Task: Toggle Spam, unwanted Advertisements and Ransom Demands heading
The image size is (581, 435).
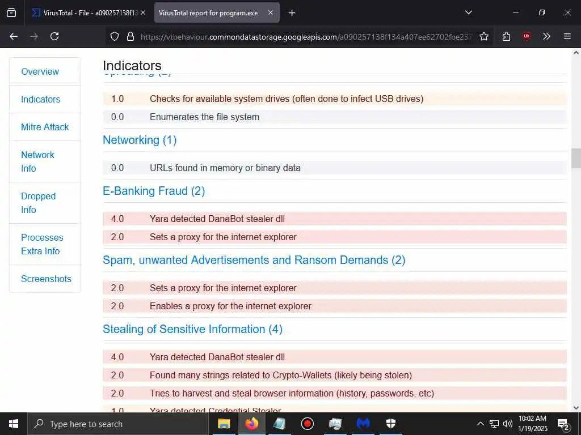Action: [x=254, y=260]
